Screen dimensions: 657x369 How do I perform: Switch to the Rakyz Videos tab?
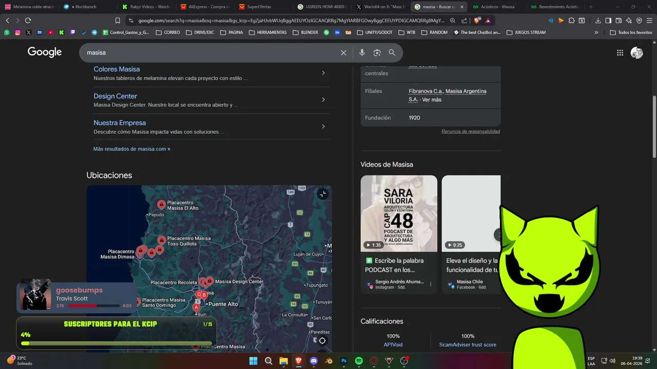(x=146, y=7)
